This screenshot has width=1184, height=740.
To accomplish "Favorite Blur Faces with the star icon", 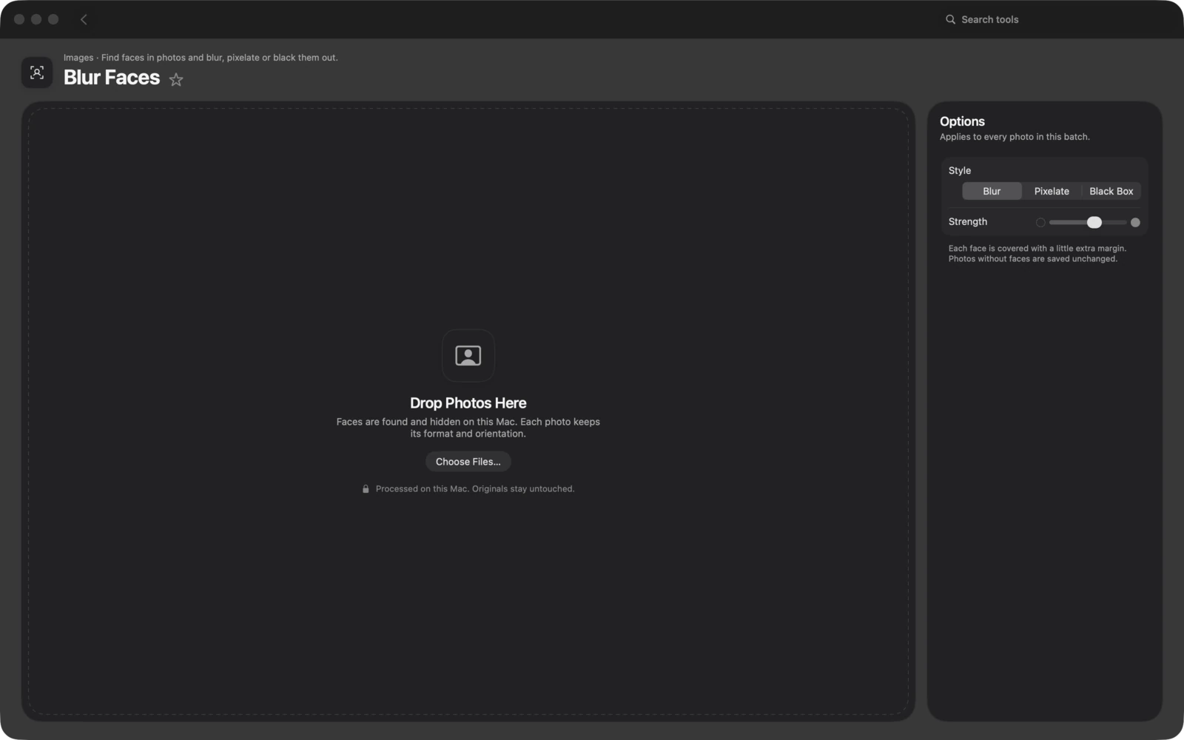I will click(176, 79).
